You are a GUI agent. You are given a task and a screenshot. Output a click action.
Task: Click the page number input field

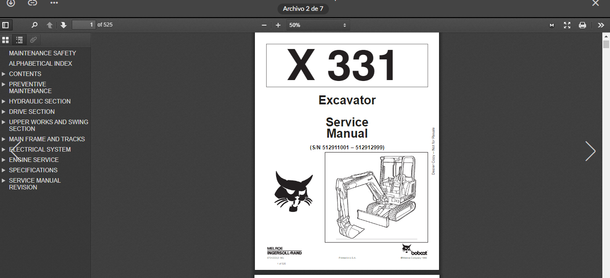pyautogui.click(x=84, y=25)
